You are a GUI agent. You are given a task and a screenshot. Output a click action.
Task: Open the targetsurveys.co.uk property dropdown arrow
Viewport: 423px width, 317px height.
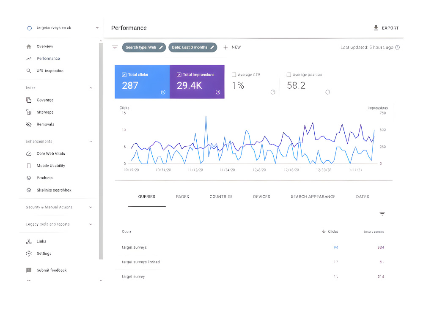pos(97,28)
